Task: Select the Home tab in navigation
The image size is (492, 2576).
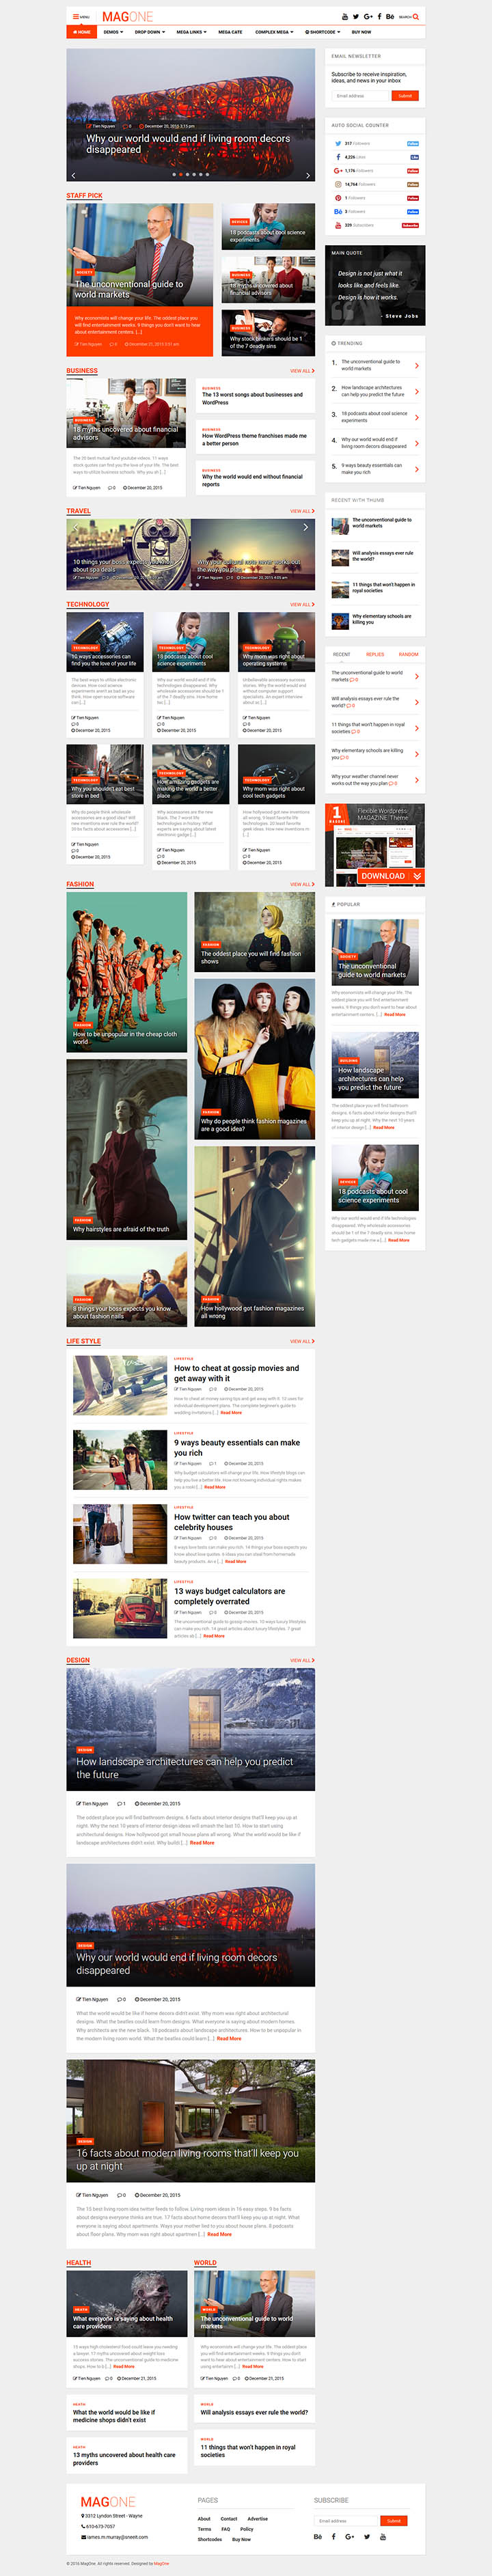Action: click(x=82, y=32)
